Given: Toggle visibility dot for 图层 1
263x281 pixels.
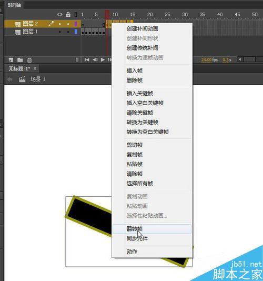Looking at the screenshot, I should click(60, 32).
